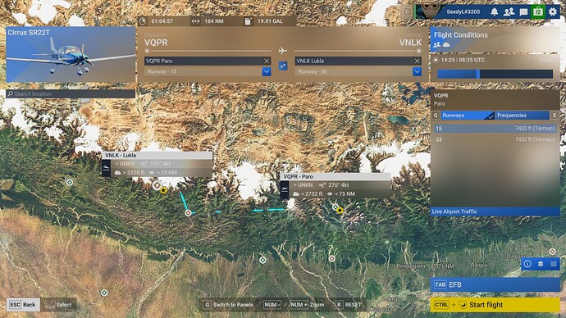Click the departure start point on route bar
This screenshot has height=318, width=566.
click(x=147, y=51)
